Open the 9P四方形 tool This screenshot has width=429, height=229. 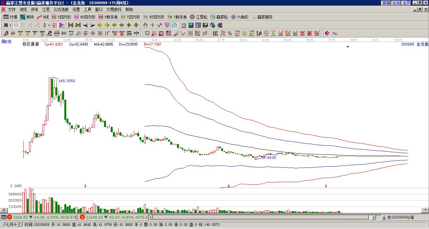point(85,17)
